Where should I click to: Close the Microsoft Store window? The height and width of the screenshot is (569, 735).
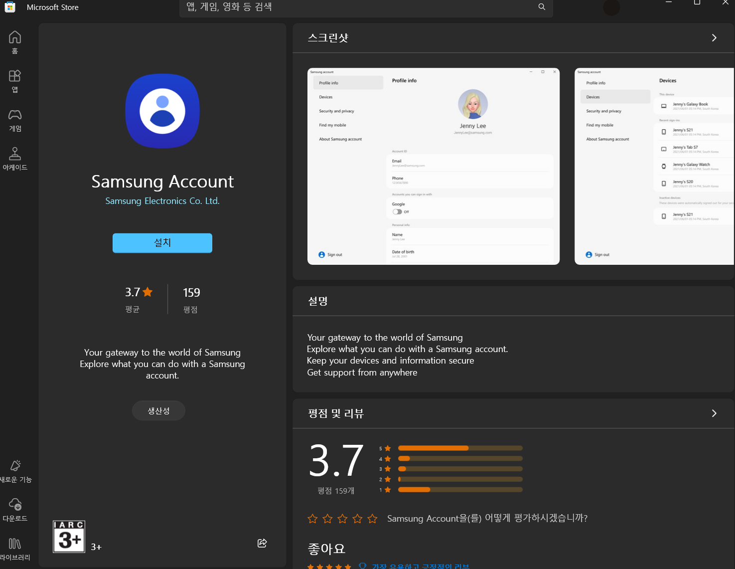pos(725,2)
